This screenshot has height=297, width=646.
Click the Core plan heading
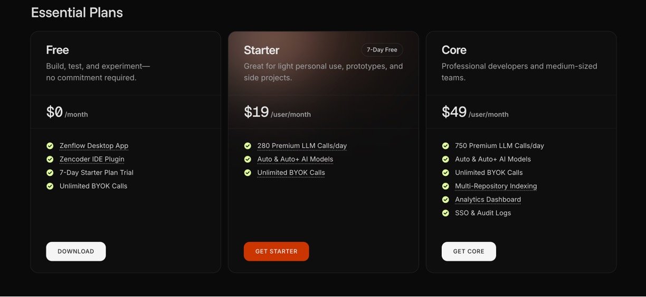(x=454, y=50)
